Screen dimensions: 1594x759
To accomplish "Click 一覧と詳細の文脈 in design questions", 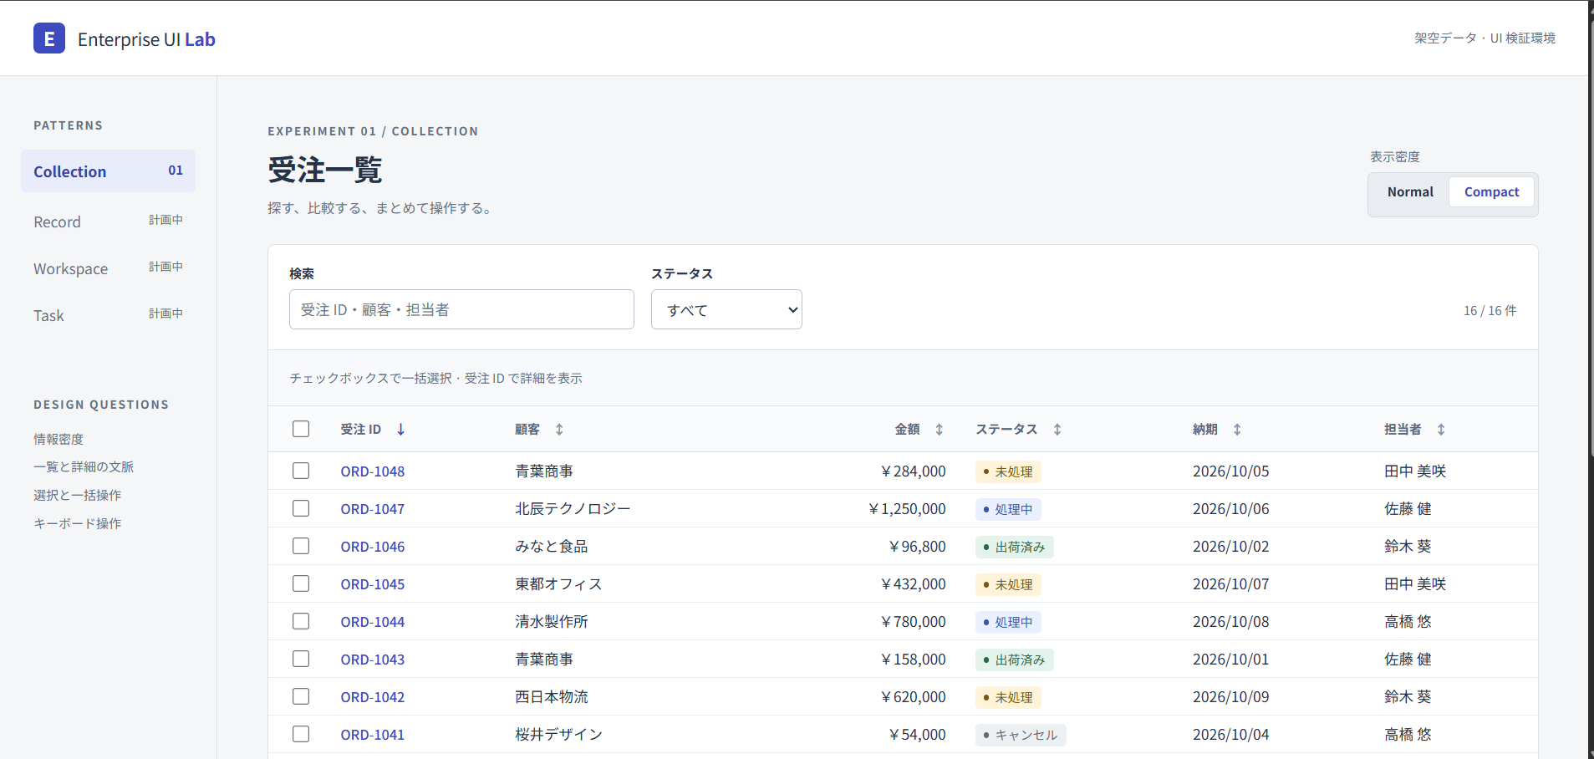I will coord(84,466).
